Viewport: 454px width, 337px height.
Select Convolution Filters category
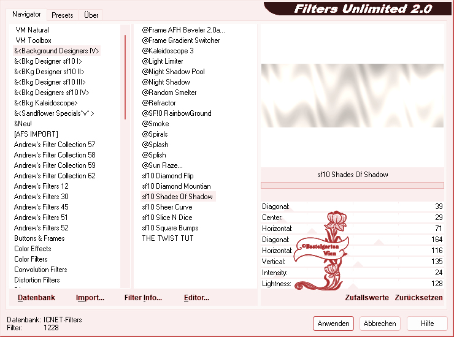coord(40,270)
